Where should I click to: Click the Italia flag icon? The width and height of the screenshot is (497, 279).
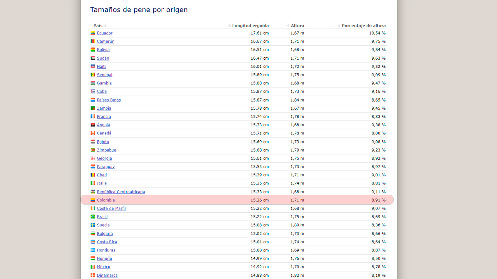click(x=93, y=183)
